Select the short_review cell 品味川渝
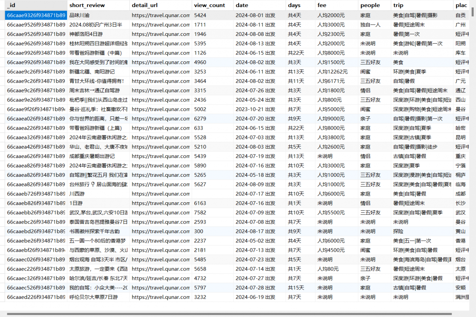This screenshot has width=476, height=317. [x=98, y=15]
